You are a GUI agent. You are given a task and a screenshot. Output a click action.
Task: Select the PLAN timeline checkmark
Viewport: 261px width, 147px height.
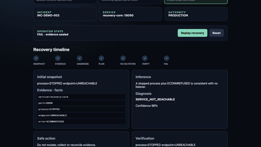[x=101, y=58]
